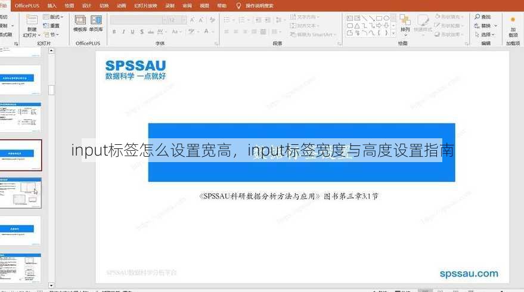This screenshot has height=292, width=524.
Task: Click the Reset (重置) slide button
Action: point(51,26)
